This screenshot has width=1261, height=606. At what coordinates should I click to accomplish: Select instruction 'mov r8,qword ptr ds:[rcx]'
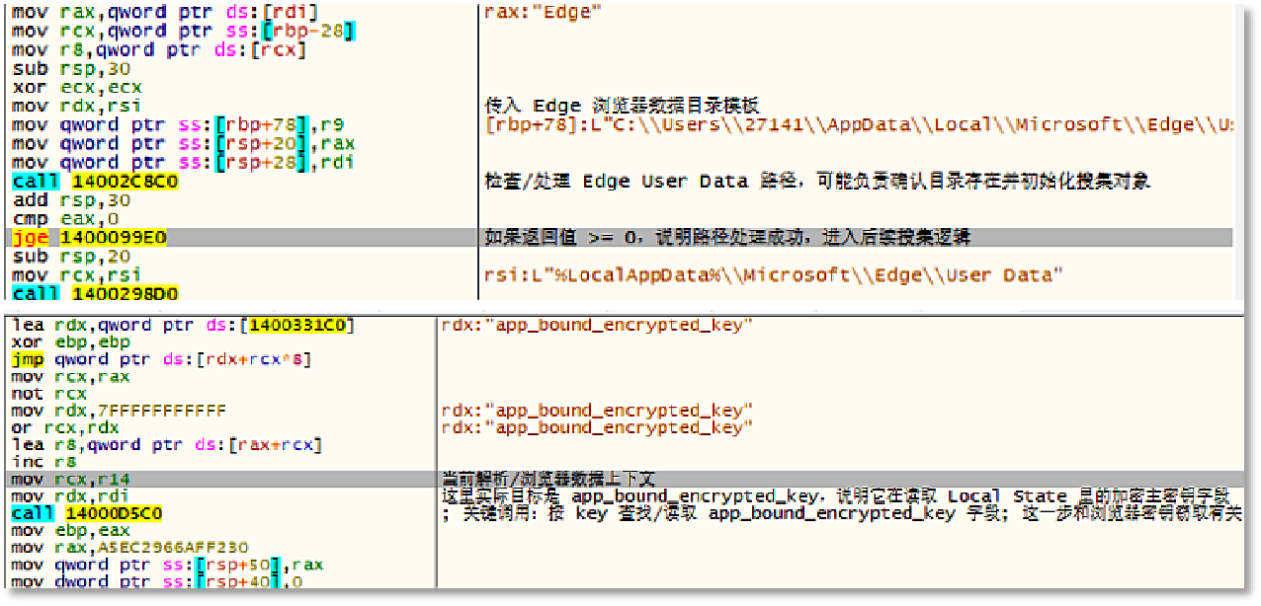click(x=159, y=49)
